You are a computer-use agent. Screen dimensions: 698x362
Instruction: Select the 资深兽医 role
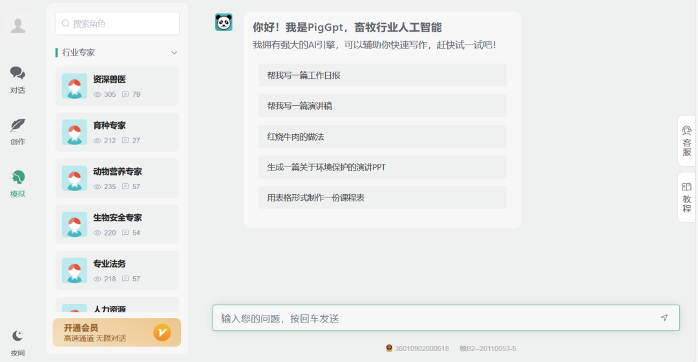(117, 86)
